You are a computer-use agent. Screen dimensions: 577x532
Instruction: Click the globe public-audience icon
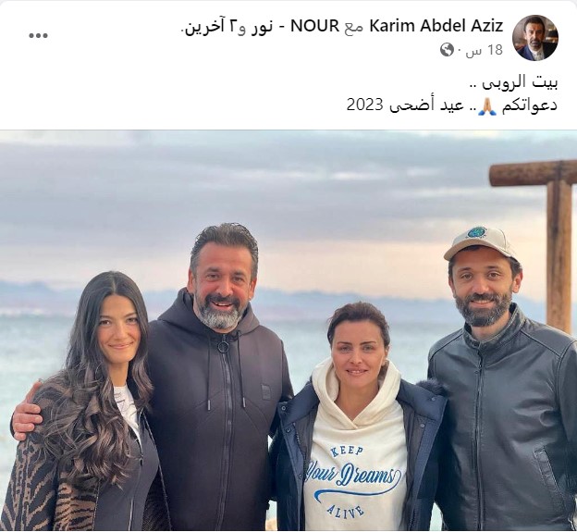(x=447, y=50)
